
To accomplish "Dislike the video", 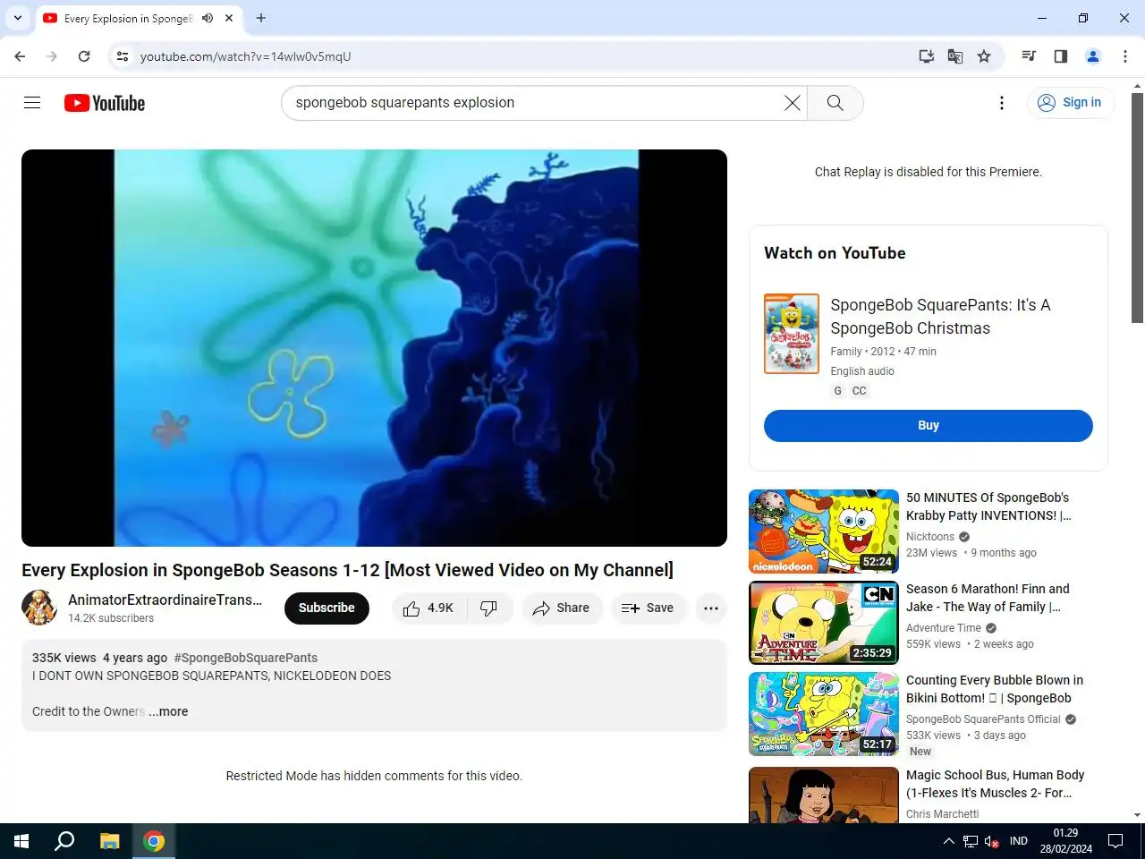I will click(489, 608).
